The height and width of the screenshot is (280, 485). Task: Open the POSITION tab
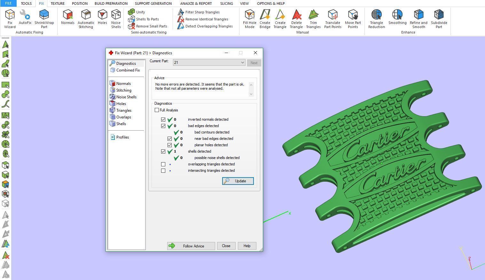coord(80,4)
